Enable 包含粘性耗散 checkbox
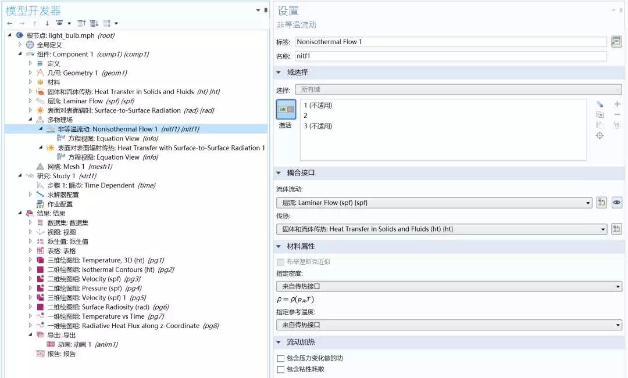Screen dimensions: 628x378 (281, 369)
